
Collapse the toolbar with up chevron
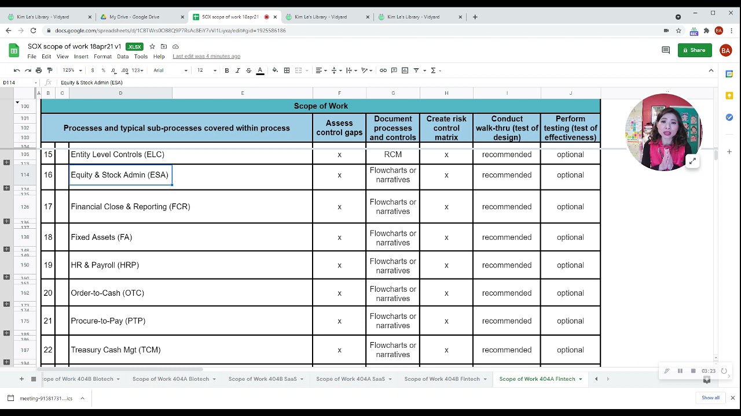(711, 70)
